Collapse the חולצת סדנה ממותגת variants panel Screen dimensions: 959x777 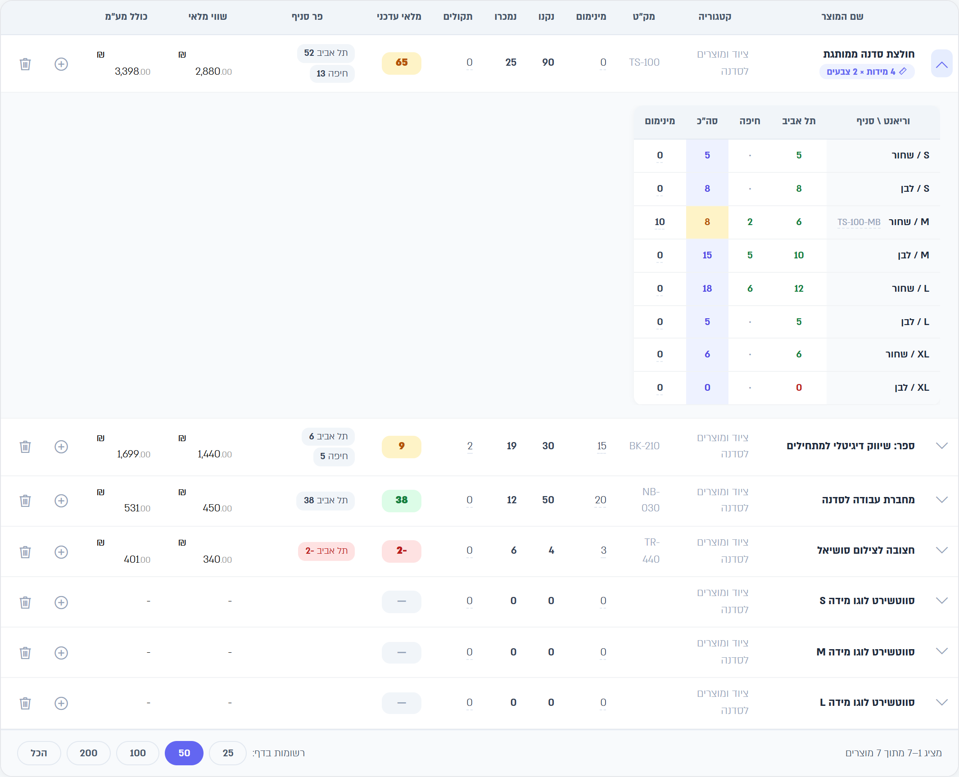point(941,63)
